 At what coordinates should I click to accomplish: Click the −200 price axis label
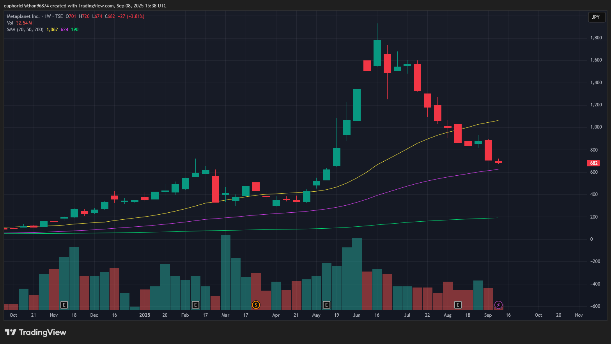click(595, 261)
